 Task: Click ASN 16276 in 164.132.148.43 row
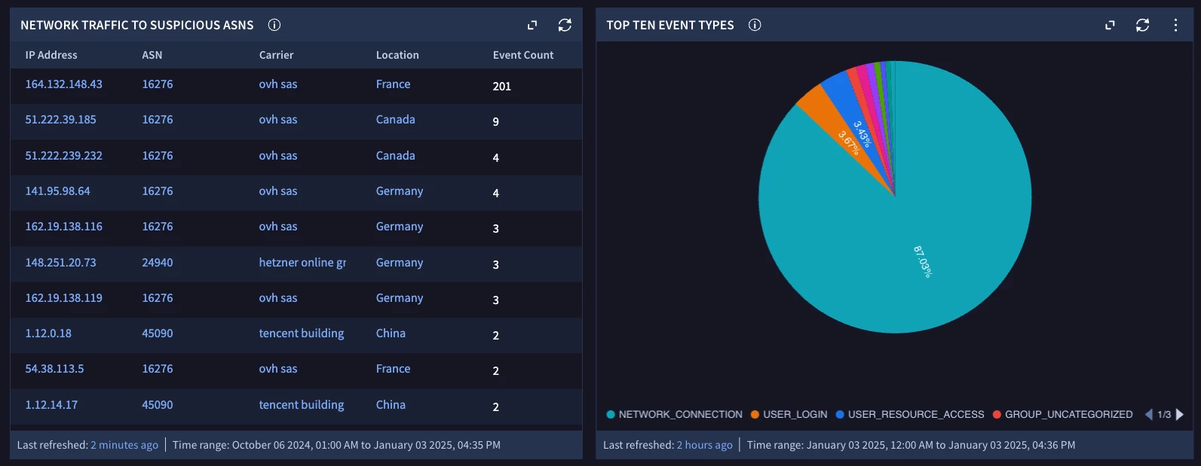pyautogui.click(x=158, y=84)
